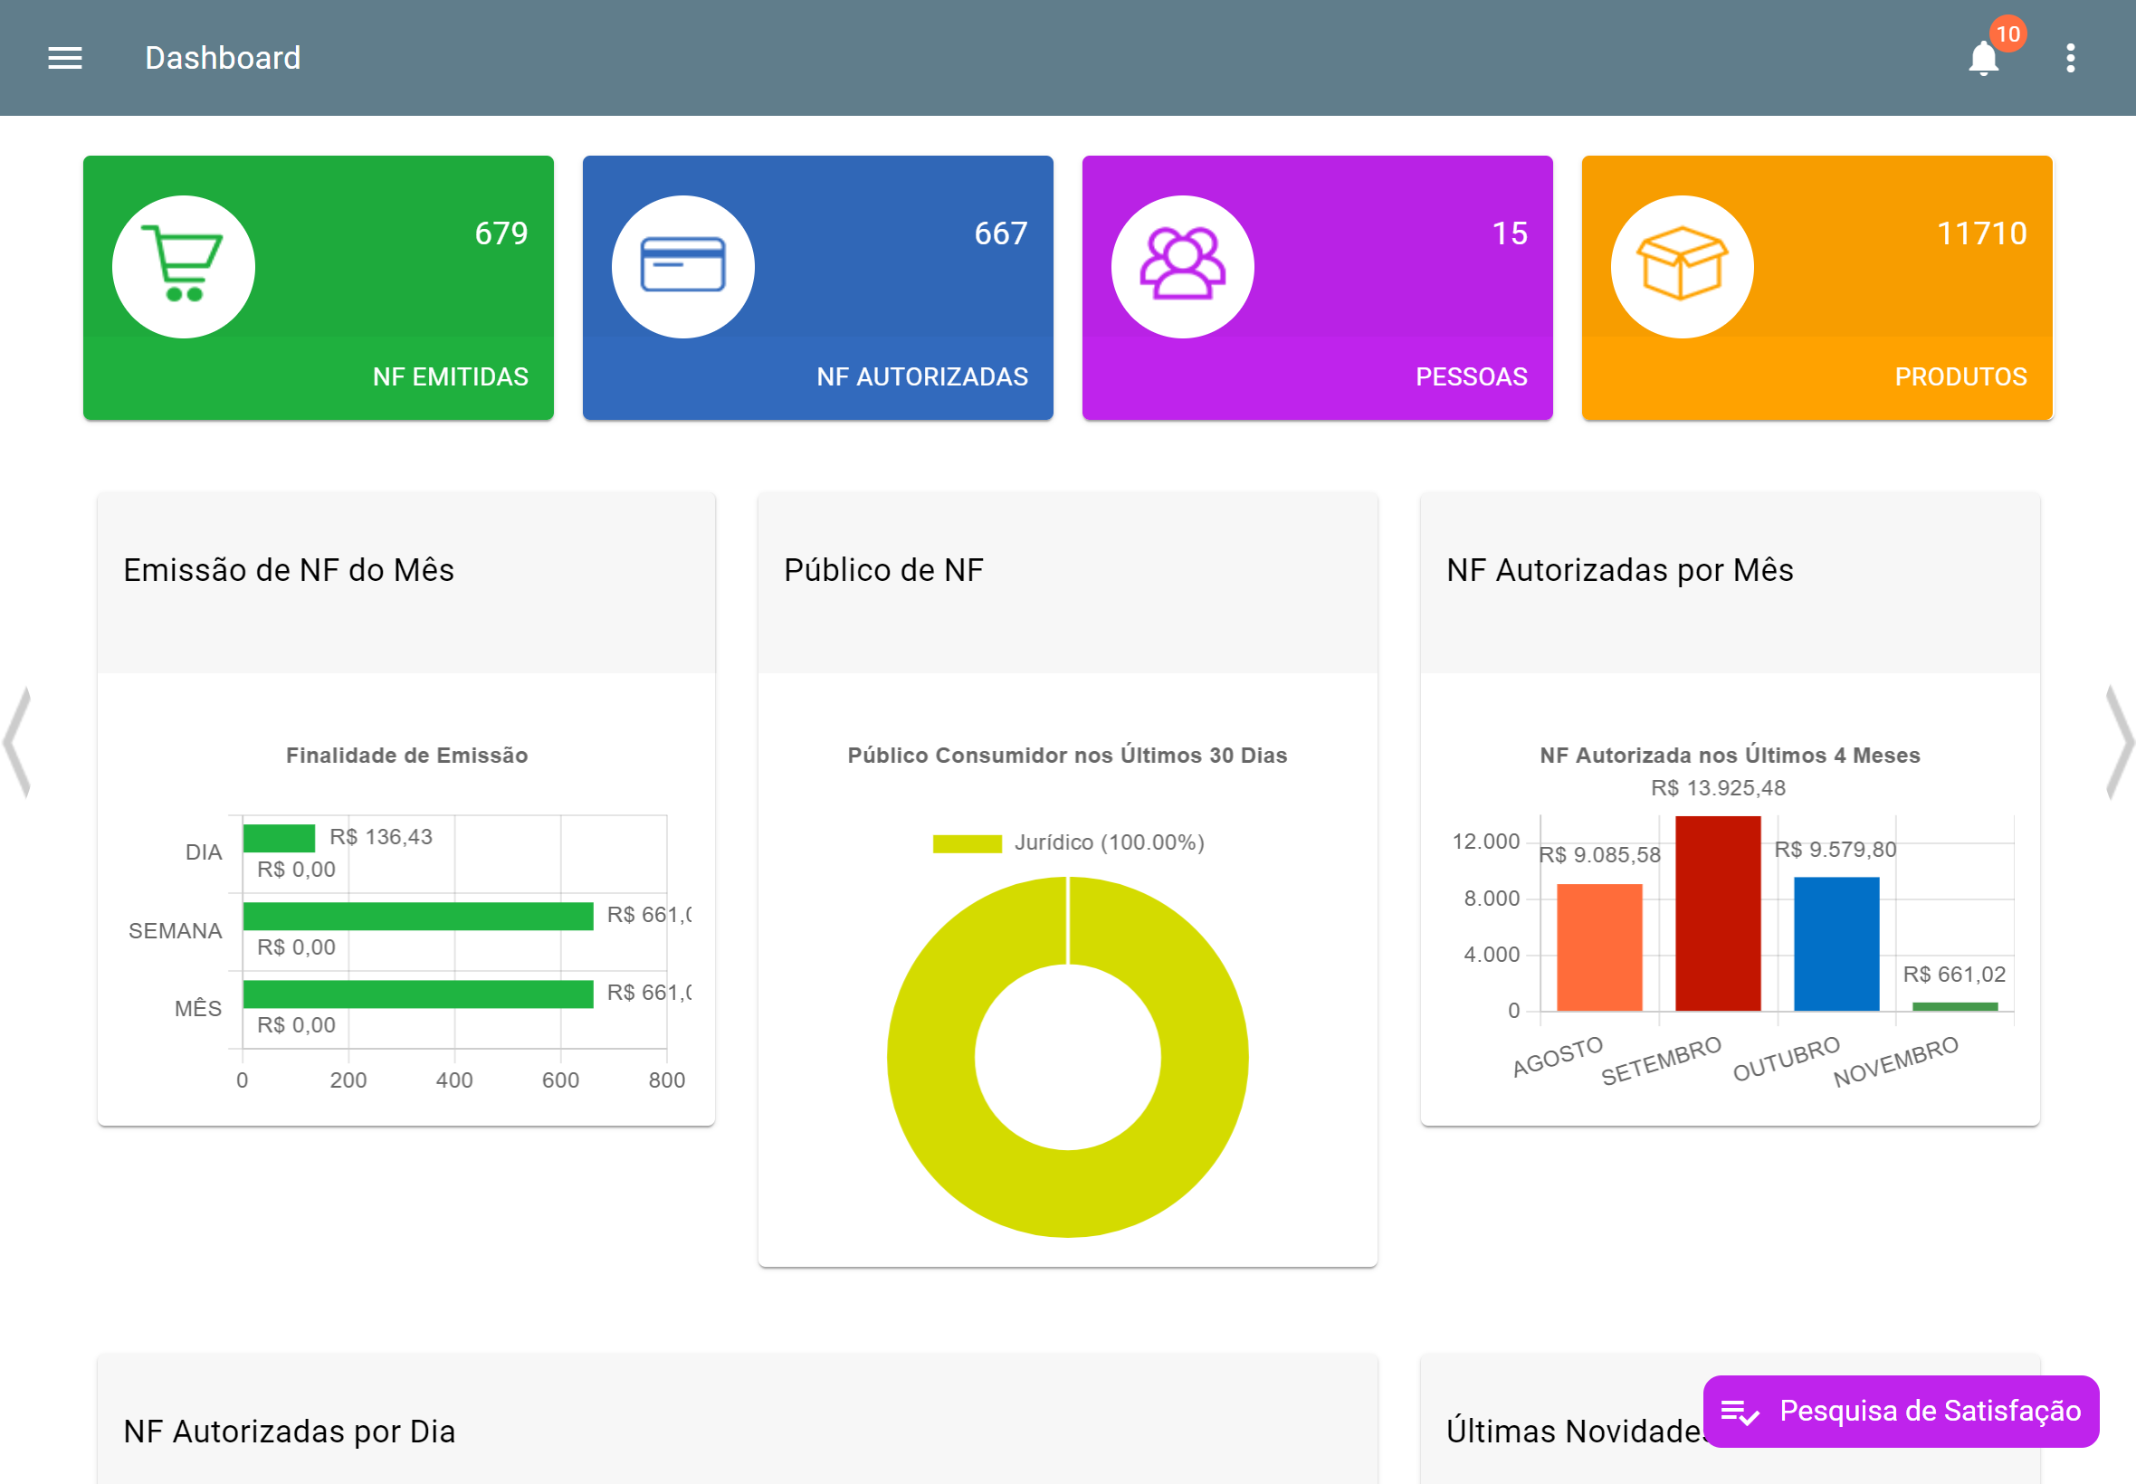This screenshot has height=1484, width=2136.
Task: Toggle the Jurídico series in the donut legend
Action: (x=1109, y=842)
